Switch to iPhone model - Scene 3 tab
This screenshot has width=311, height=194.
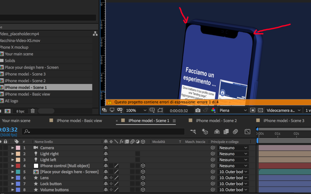pos(284,120)
